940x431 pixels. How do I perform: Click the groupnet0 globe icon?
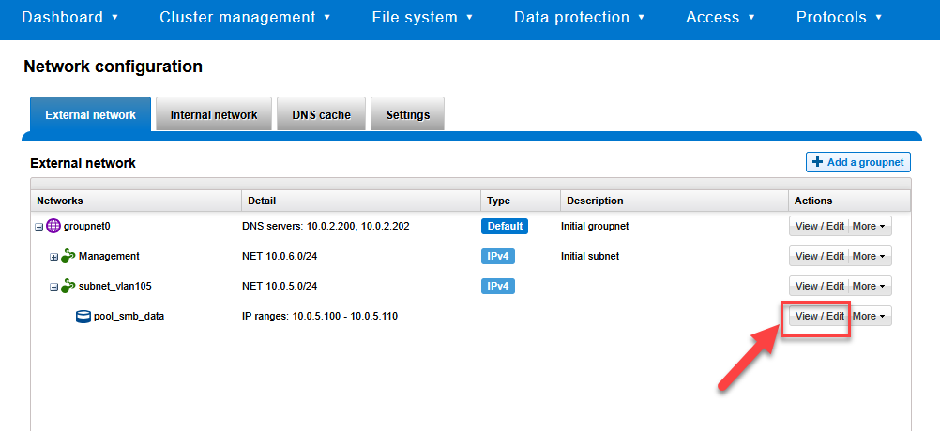(53, 226)
